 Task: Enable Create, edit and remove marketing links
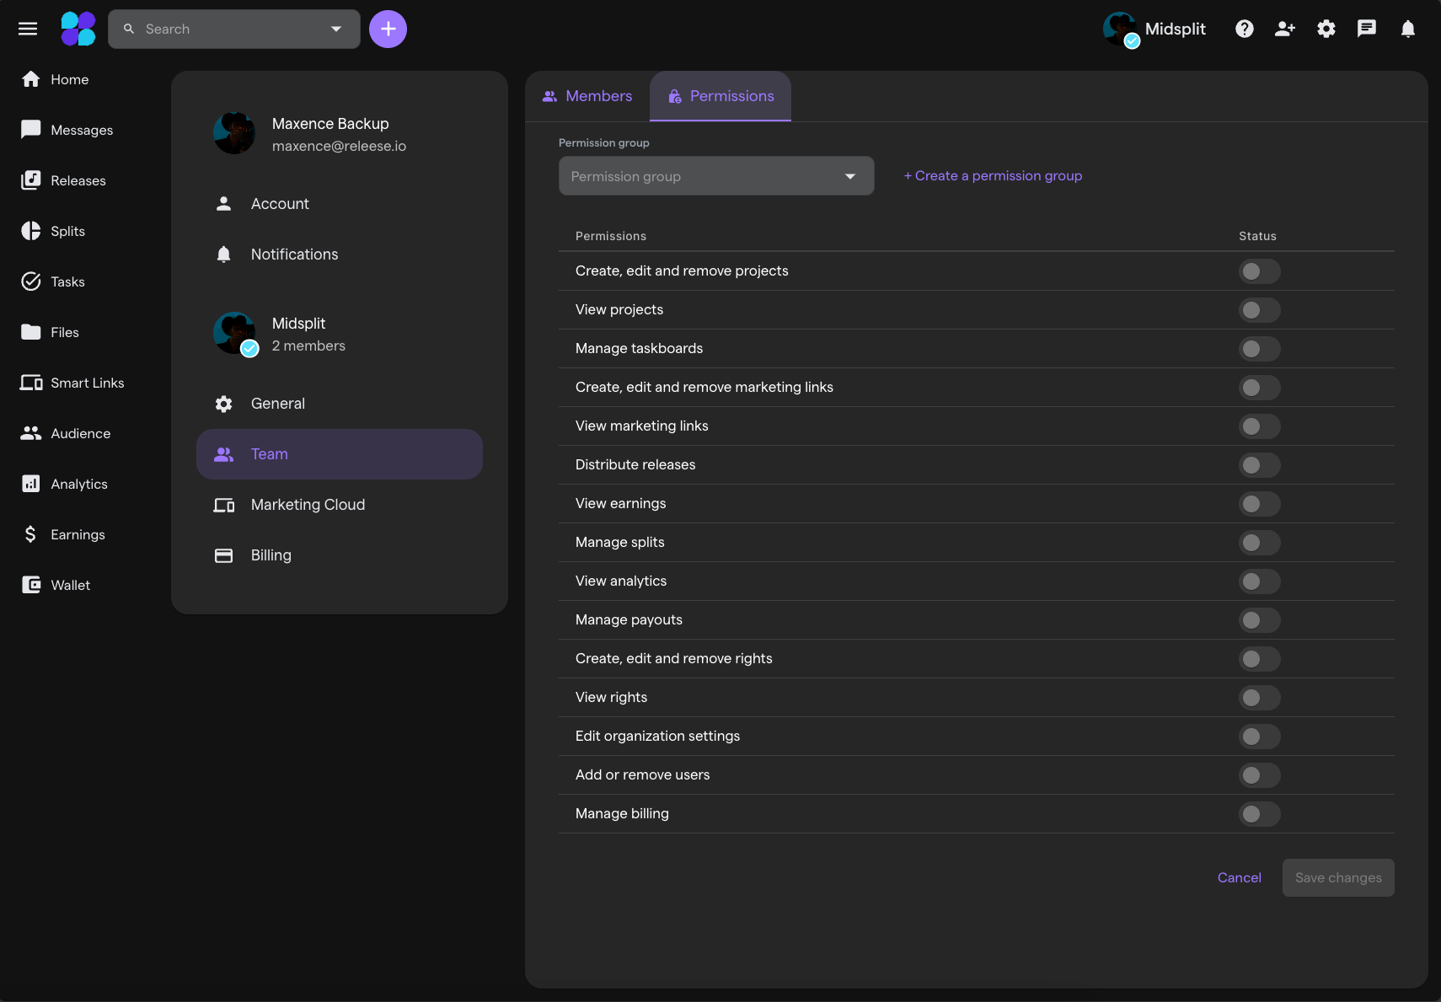[x=1259, y=388]
